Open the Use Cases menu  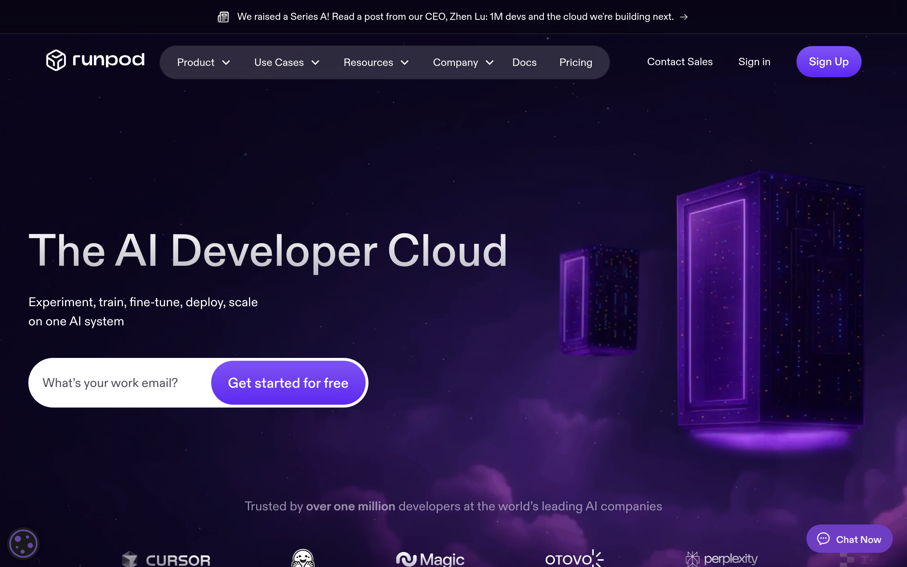(287, 63)
